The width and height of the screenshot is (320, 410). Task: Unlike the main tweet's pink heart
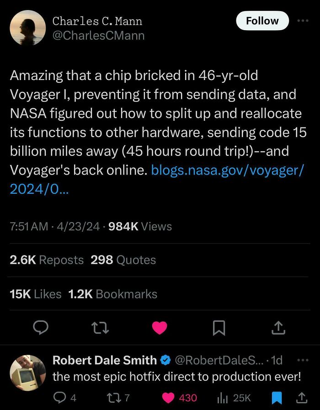[x=160, y=327]
